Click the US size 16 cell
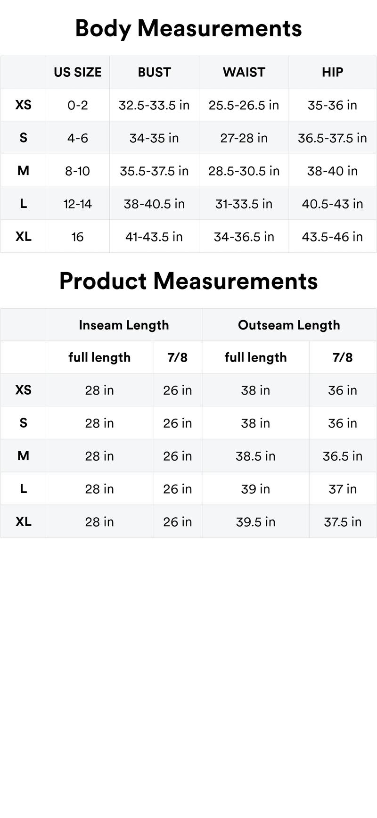The width and height of the screenshot is (377, 818). tap(78, 237)
